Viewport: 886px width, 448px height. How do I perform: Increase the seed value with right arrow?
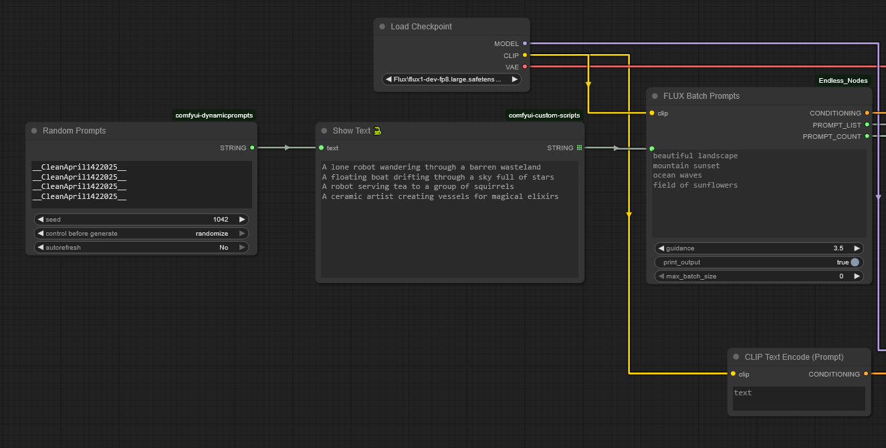(x=241, y=219)
